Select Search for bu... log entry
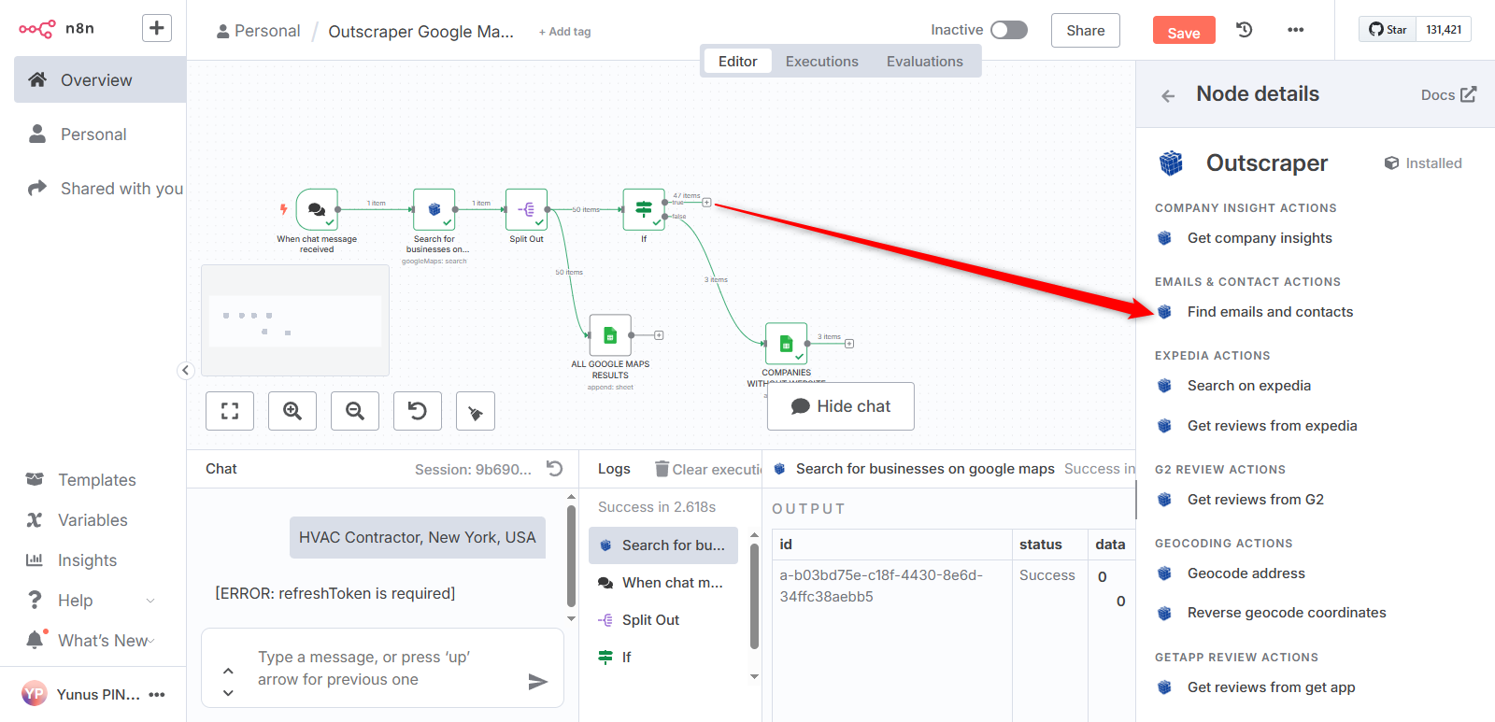The image size is (1495, 722). [x=663, y=545]
